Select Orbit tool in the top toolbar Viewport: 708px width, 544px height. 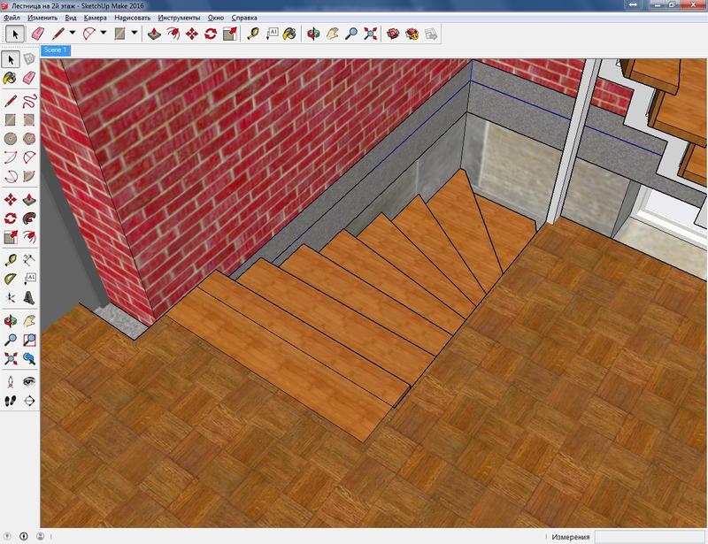click(313, 34)
